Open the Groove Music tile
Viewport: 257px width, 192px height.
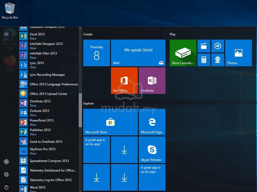[x=218, y=46]
